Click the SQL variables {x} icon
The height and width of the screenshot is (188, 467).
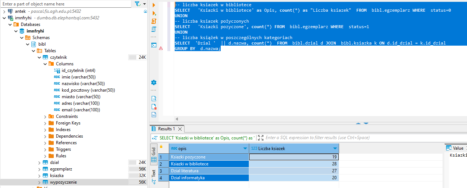point(154,115)
